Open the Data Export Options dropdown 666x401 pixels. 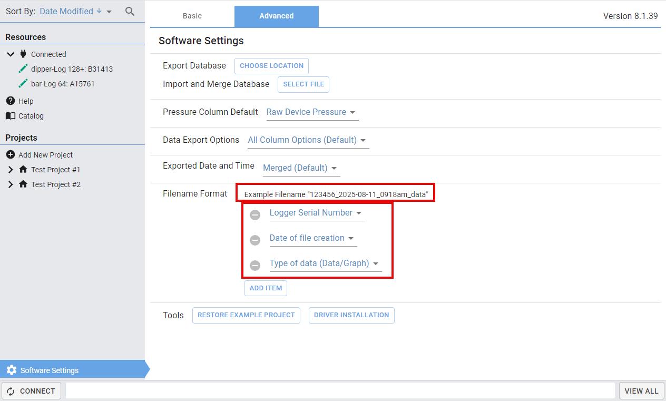point(308,140)
